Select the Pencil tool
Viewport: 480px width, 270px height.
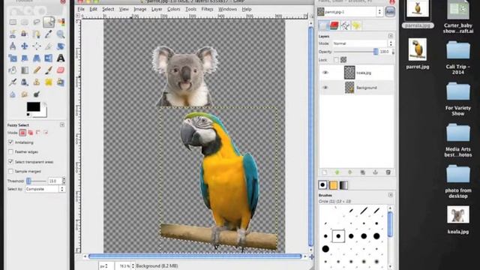pyautogui.click(x=37, y=70)
